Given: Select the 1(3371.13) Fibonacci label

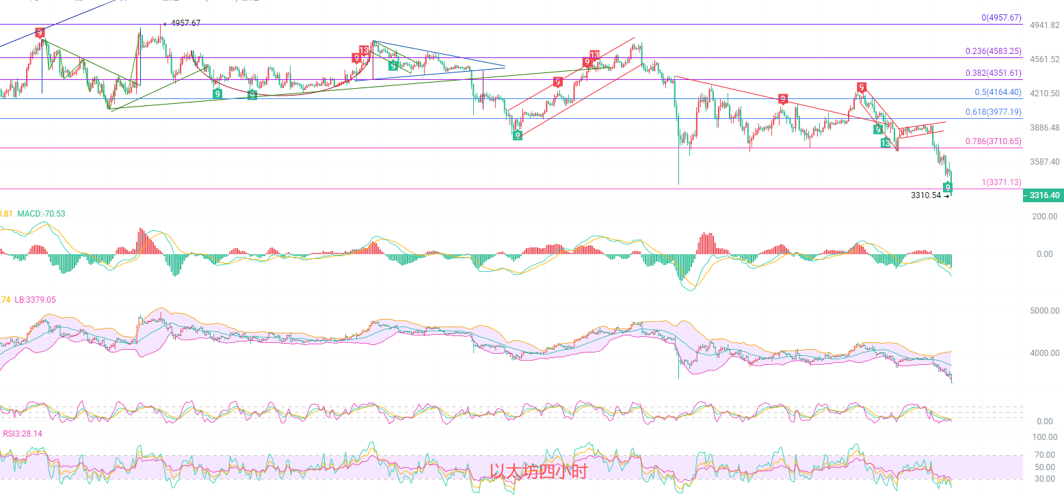Looking at the screenshot, I should tap(1001, 182).
